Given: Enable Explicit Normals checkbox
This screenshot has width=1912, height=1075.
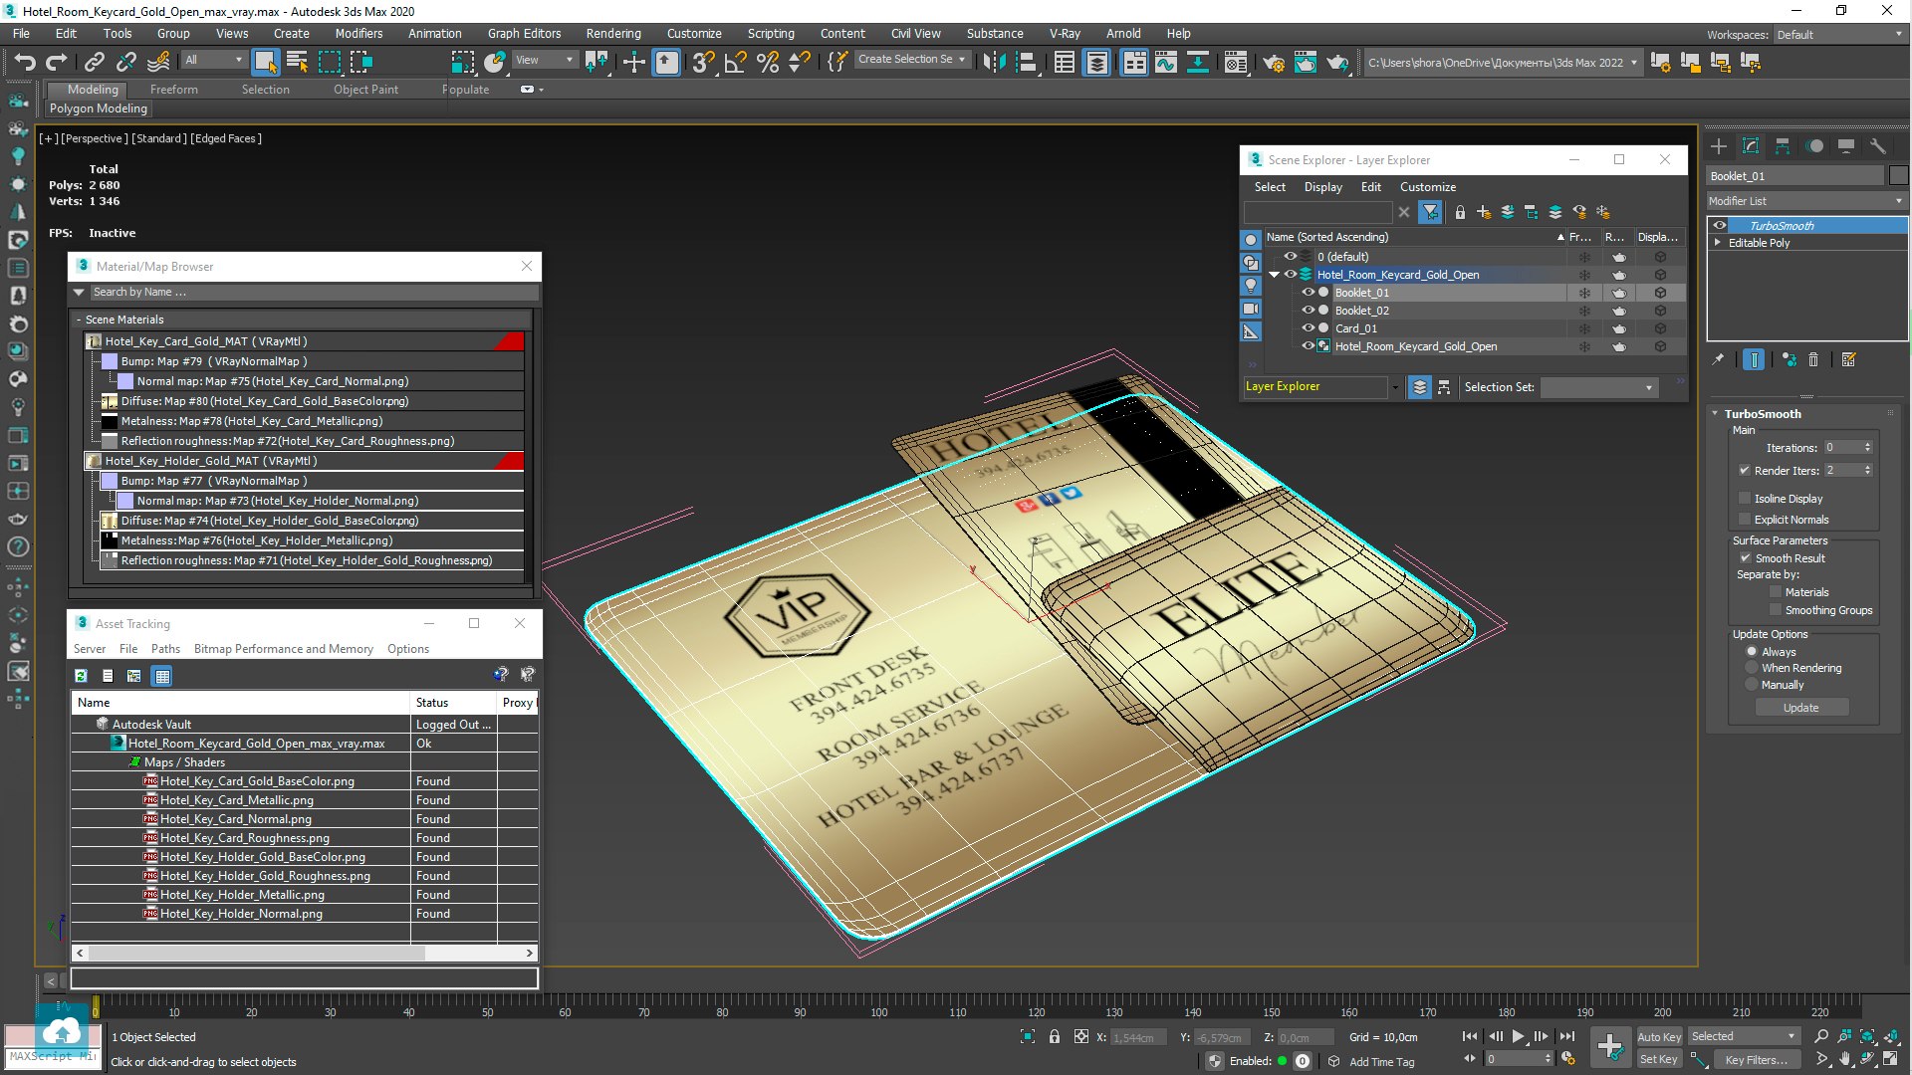Looking at the screenshot, I should (x=1745, y=520).
